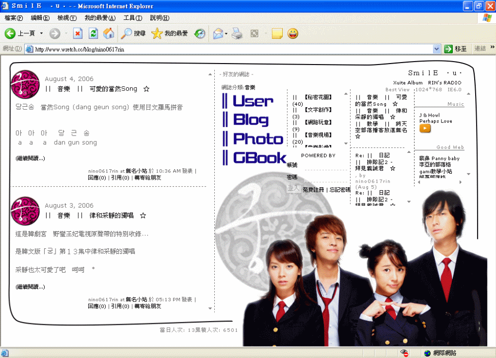
Task: Open the 免費註冊 register link
Action: click(x=313, y=190)
